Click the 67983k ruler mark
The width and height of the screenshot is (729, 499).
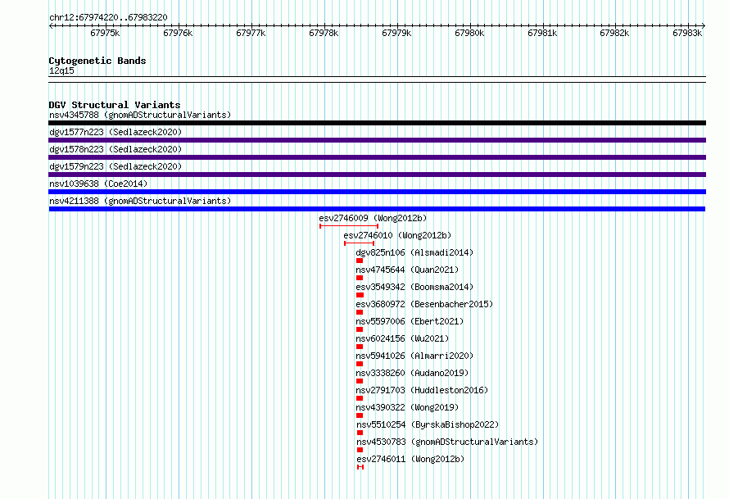[x=687, y=33]
